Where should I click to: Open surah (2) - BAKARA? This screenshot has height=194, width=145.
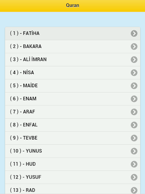[x=72, y=47]
